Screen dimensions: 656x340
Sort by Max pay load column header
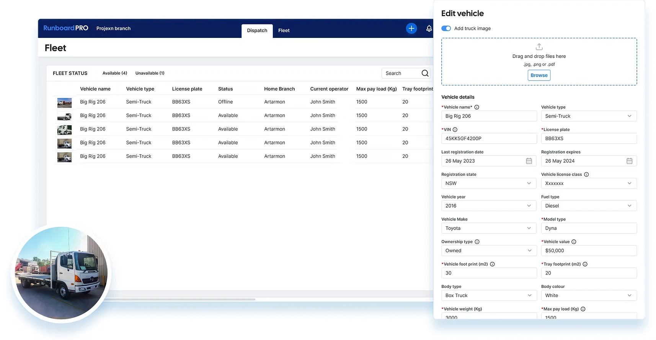point(376,89)
